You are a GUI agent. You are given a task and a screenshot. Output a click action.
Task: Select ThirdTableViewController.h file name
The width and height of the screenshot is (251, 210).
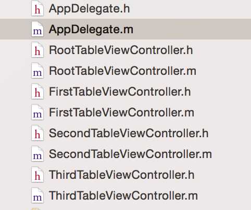tap(122, 175)
